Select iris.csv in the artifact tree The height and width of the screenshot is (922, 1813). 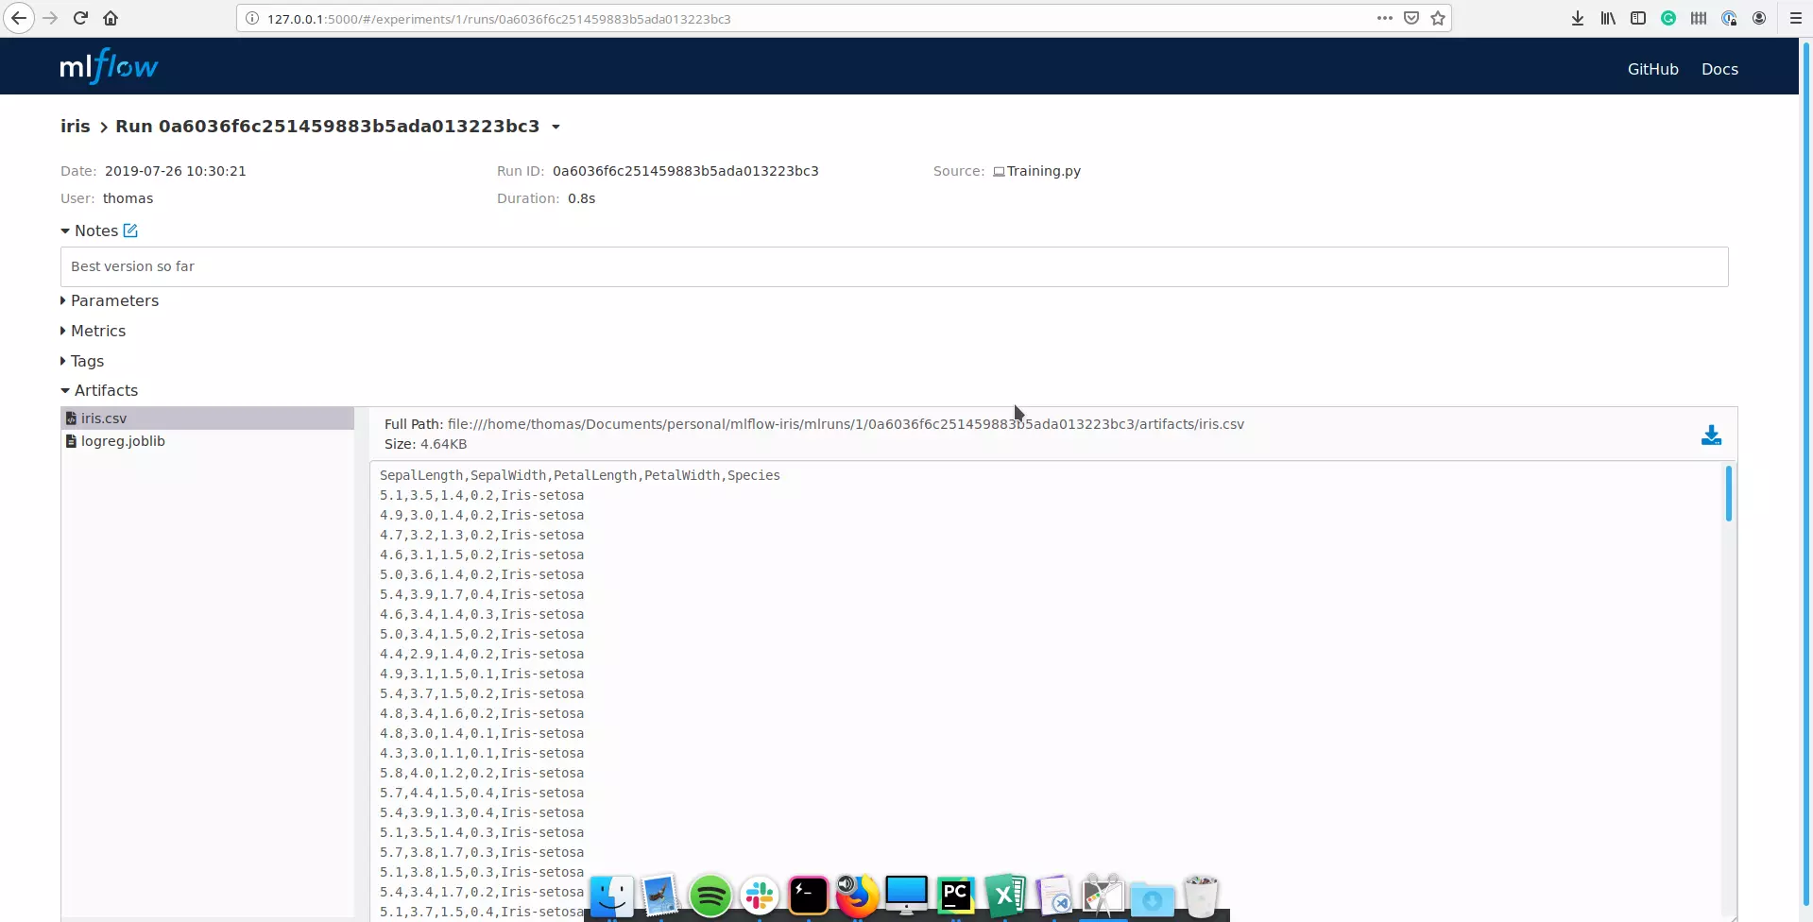click(x=104, y=418)
